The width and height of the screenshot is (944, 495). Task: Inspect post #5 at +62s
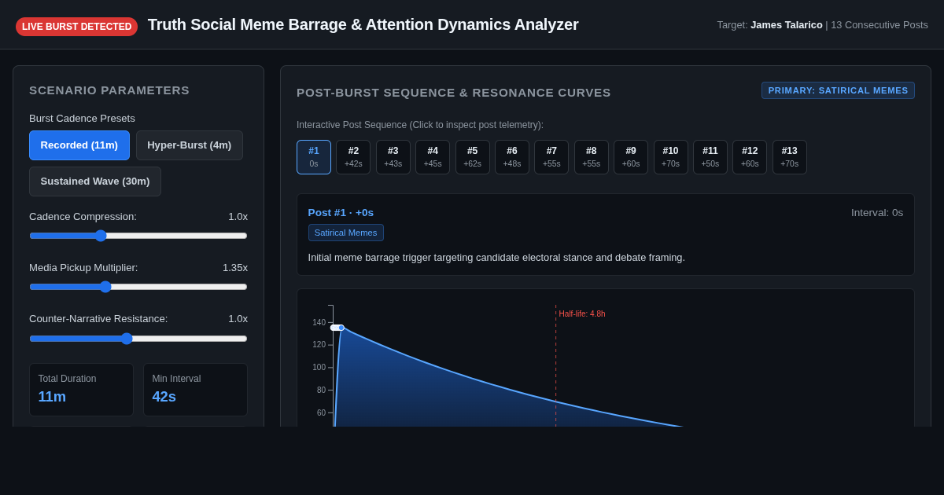point(472,157)
